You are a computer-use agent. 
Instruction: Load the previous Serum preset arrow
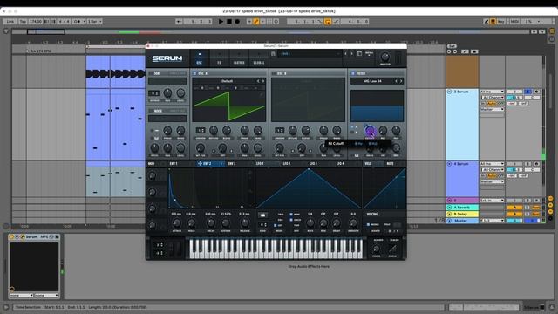pos(345,54)
